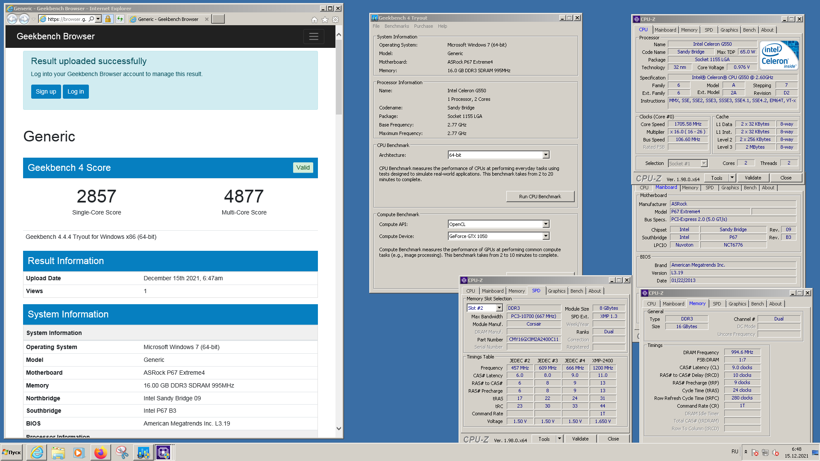Viewport: 820px width, 461px height.
Task: Run the CPU Benchmark
Action: click(540, 197)
